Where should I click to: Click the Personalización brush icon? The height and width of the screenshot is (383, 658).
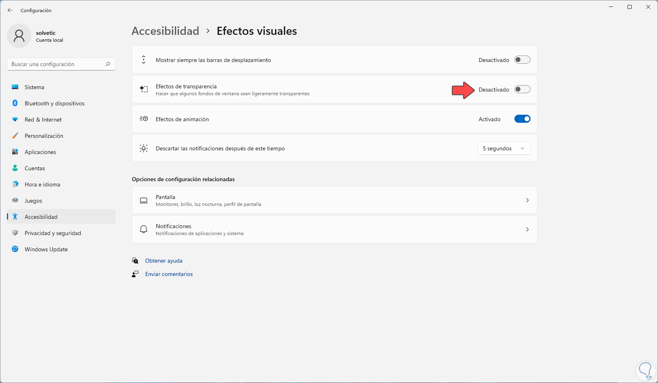15,136
